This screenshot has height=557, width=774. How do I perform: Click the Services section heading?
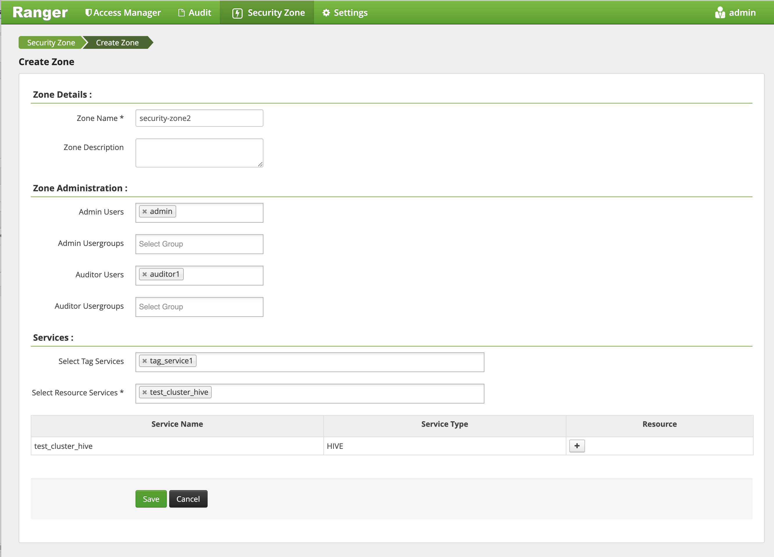point(53,338)
